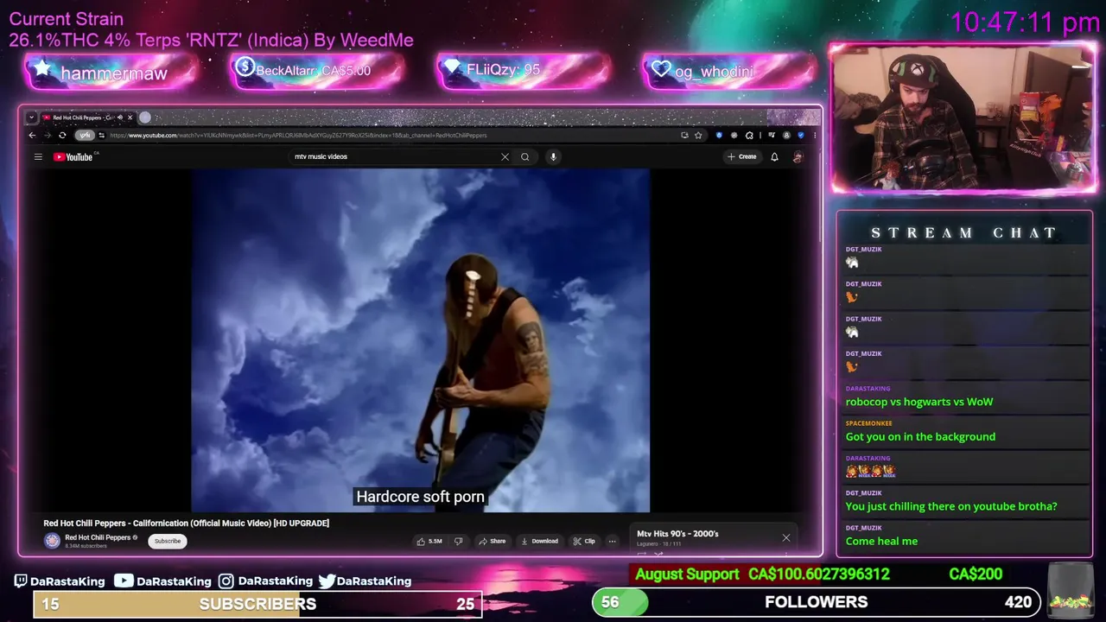Click chat message 'robocop vs hogwarts vs WoW'
This screenshot has height=622, width=1106.
pos(919,402)
